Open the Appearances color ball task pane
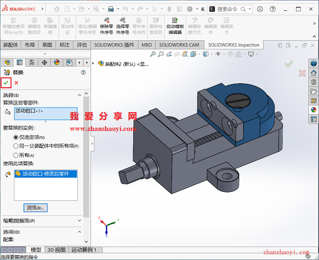 (x=313, y=110)
